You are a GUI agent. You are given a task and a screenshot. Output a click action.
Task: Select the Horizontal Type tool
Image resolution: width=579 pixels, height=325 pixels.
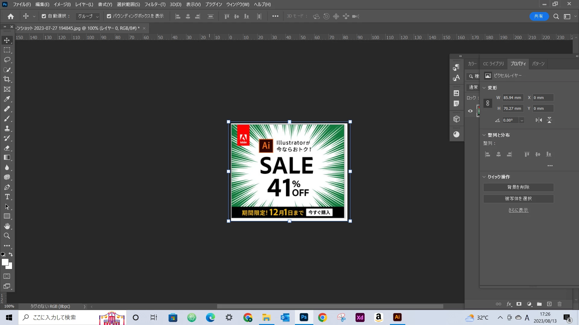pyautogui.click(x=7, y=197)
